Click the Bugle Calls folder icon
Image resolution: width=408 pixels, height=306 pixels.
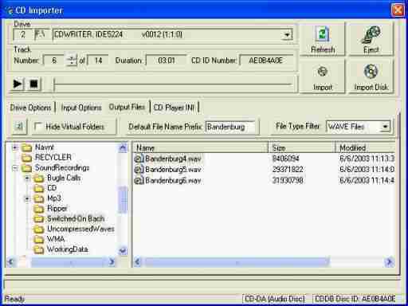coord(39,178)
